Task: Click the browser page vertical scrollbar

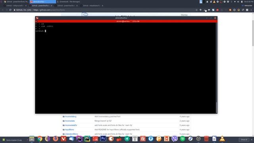Action: pyautogui.click(x=253, y=33)
